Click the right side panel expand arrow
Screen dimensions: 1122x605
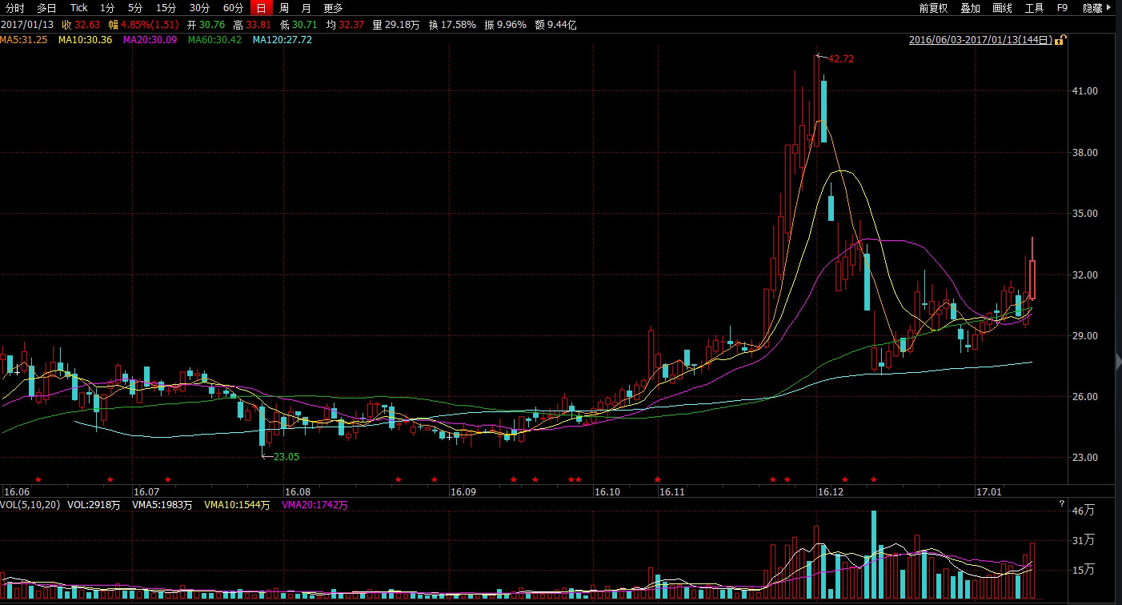(x=1117, y=362)
